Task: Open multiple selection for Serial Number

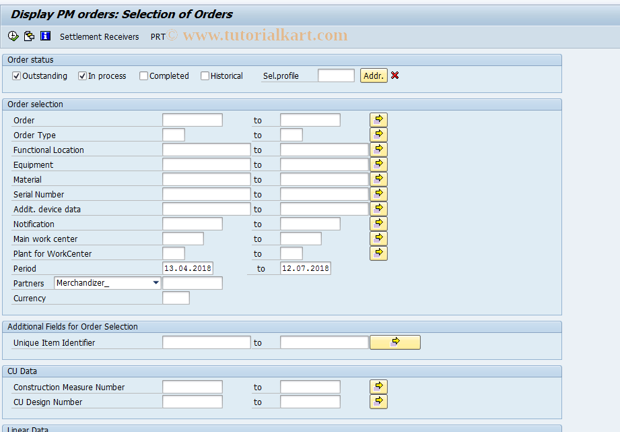Action: coord(378,194)
